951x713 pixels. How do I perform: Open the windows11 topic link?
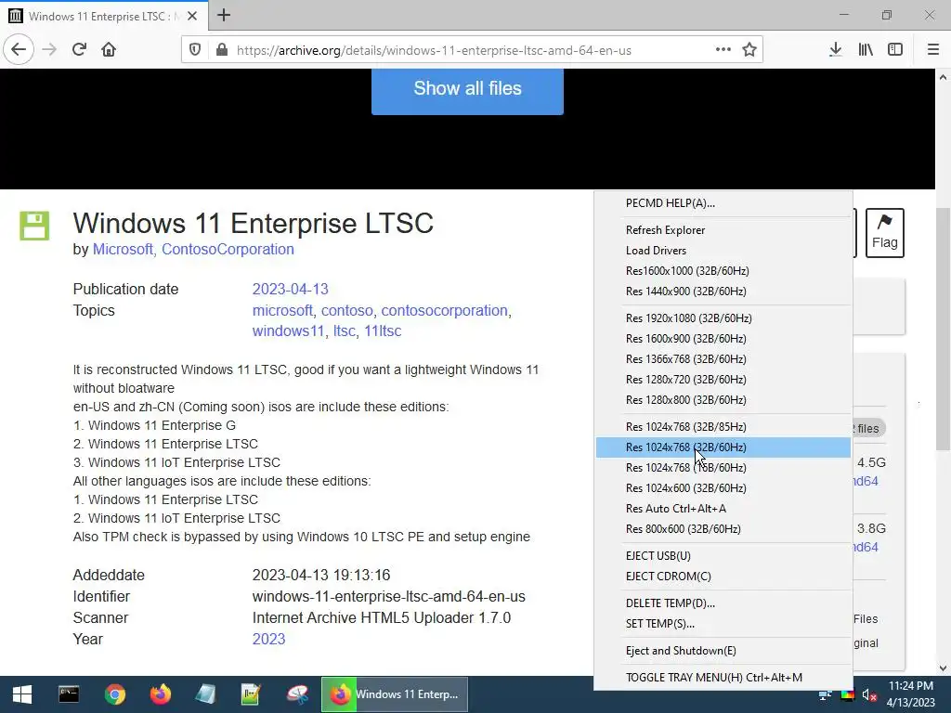[x=288, y=331]
